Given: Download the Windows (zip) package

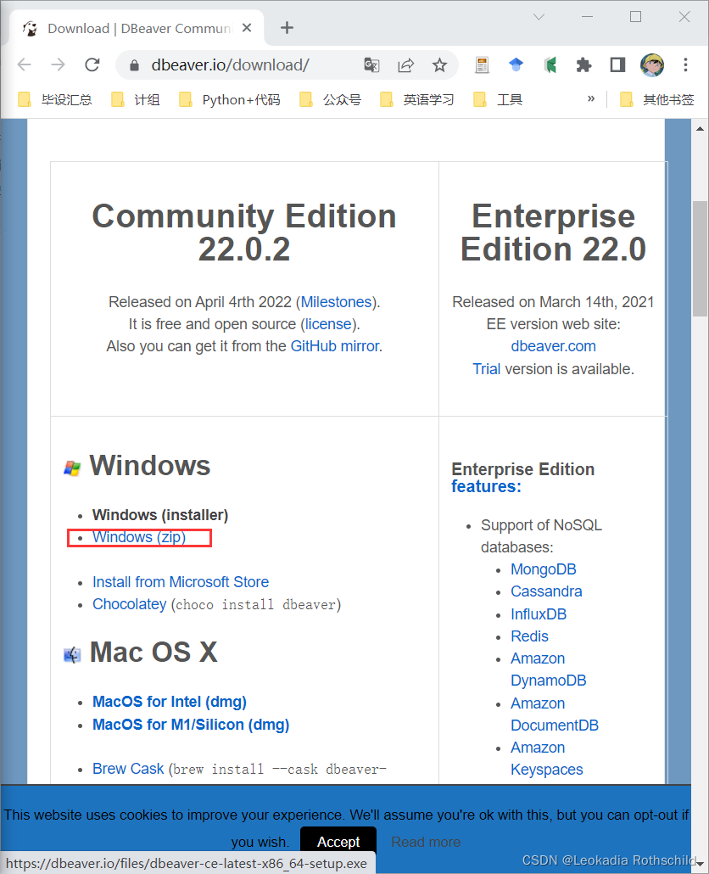Looking at the screenshot, I should click(139, 537).
